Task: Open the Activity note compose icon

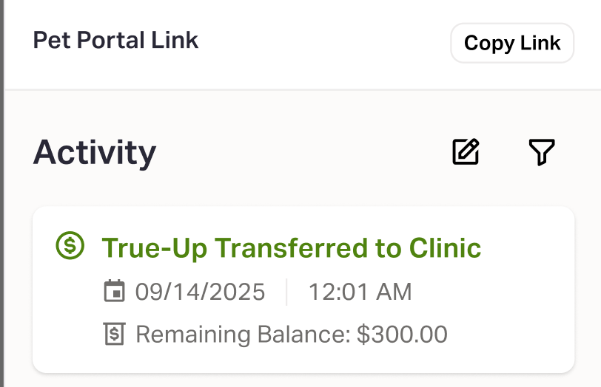Action: (x=466, y=152)
